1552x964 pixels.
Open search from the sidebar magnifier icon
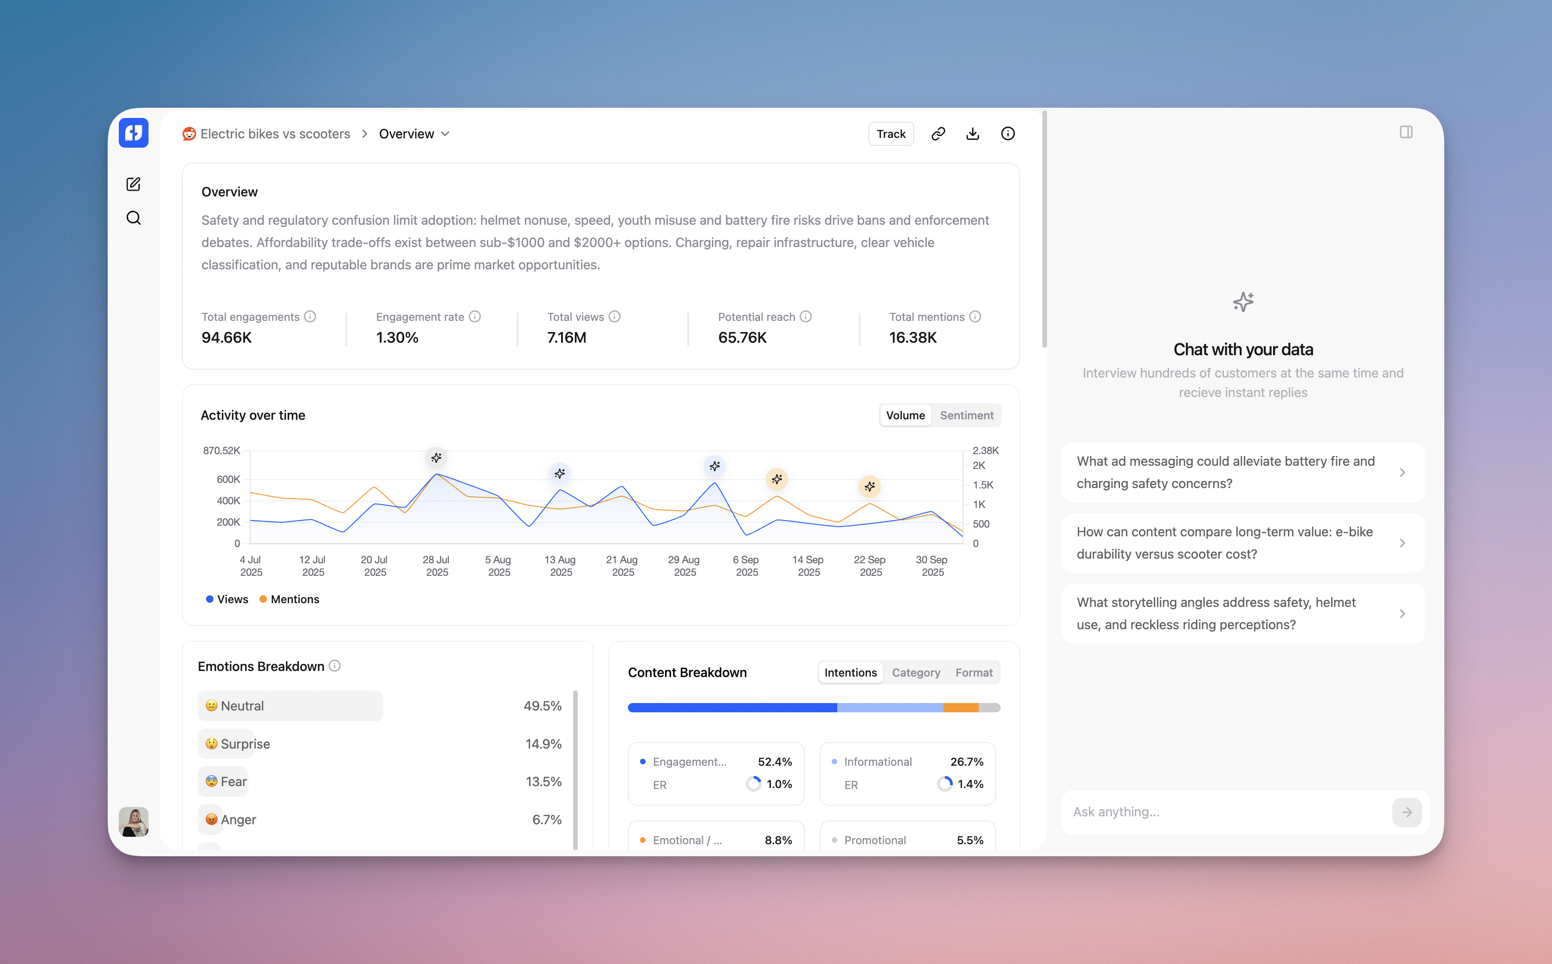coord(133,218)
